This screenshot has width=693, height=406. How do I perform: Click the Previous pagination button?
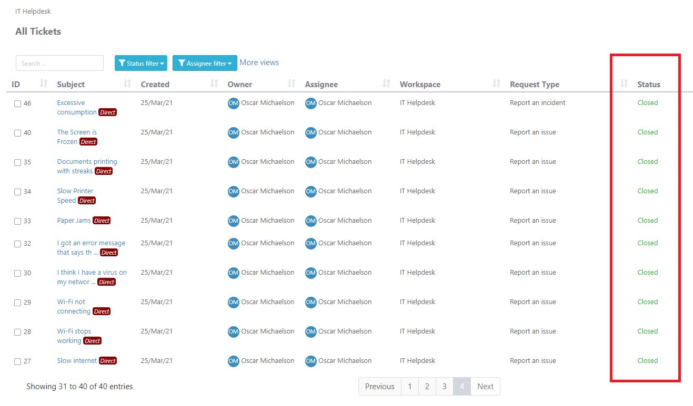tap(379, 386)
